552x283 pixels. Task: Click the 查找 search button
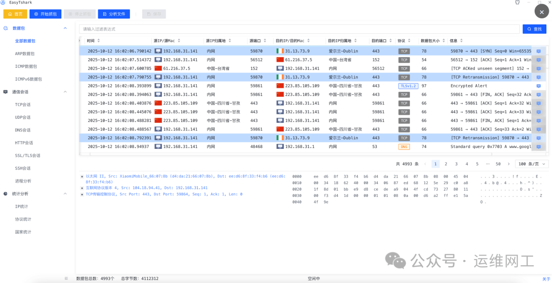point(534,29)
